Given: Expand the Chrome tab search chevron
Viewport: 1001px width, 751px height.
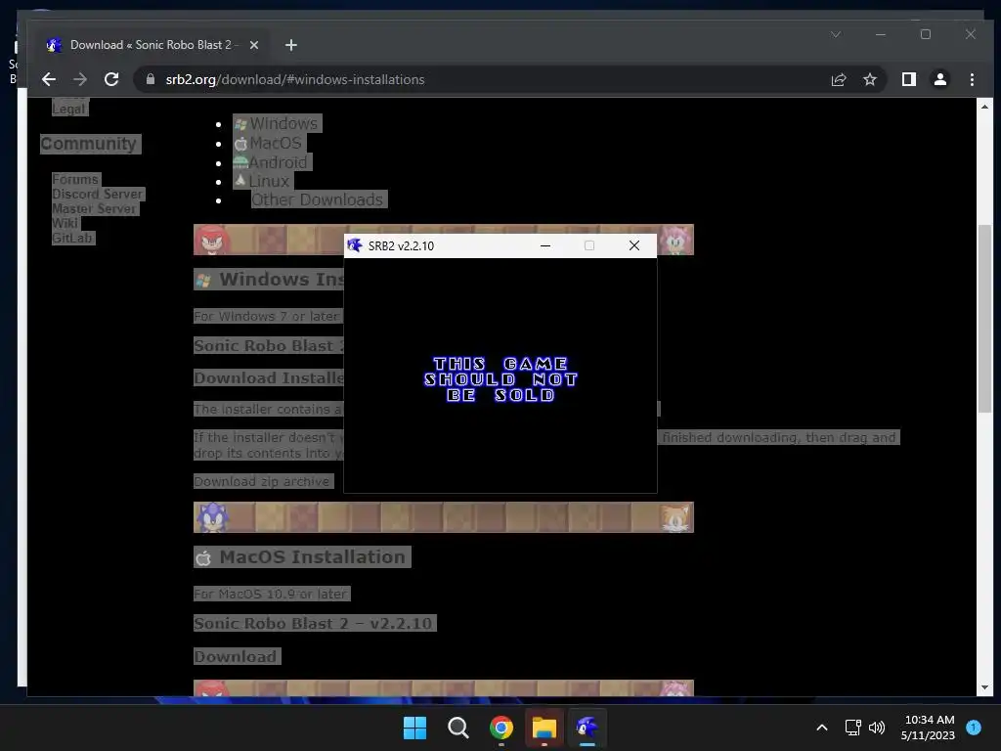Looking at the screenshot, I should (836, 34).
